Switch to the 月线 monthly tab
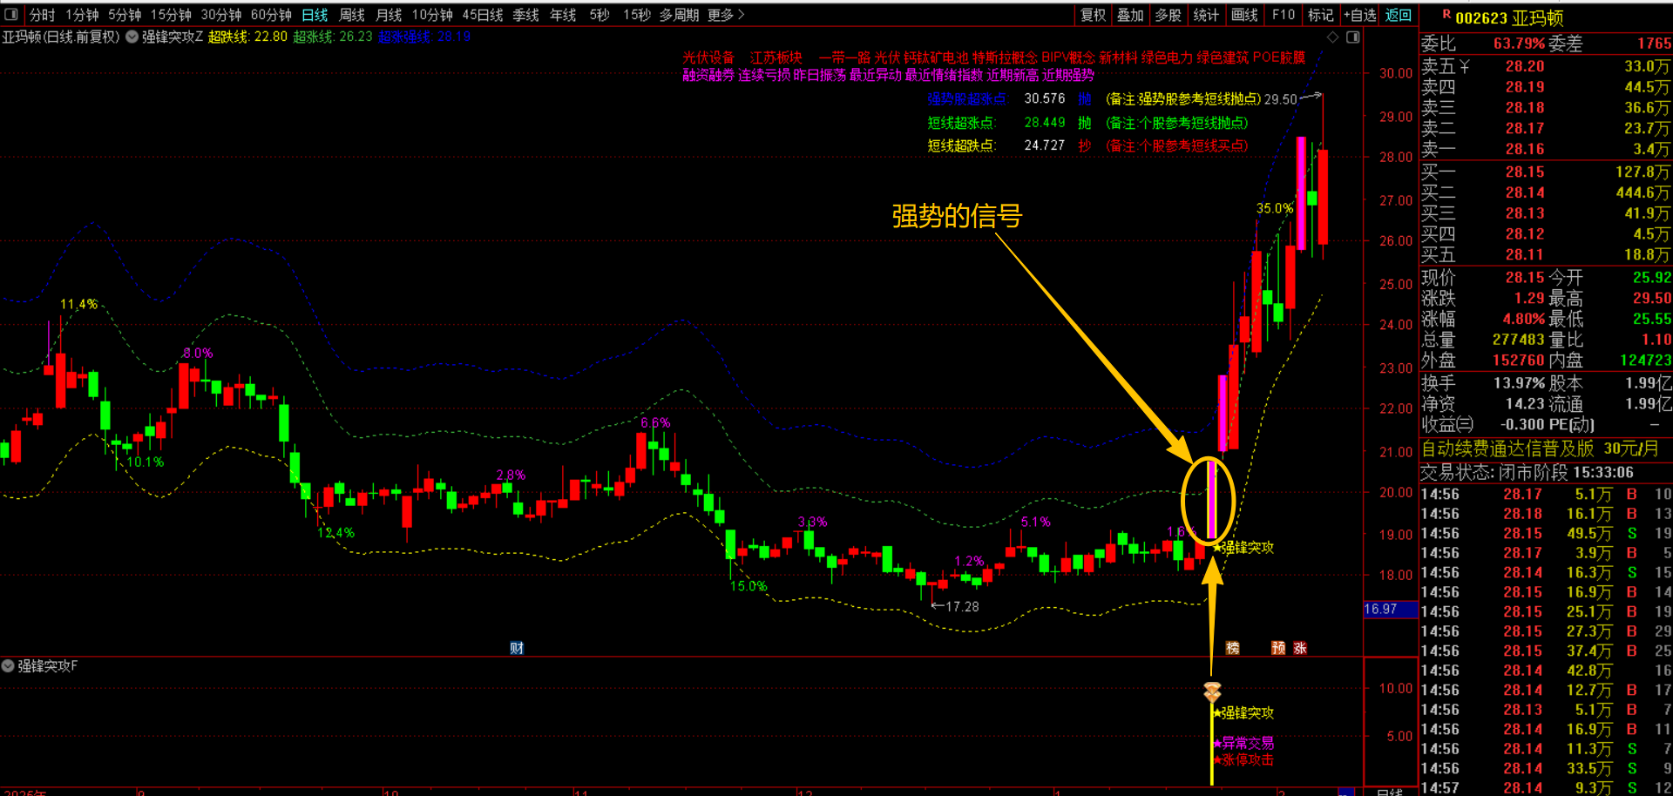Image resolution: width=1673 pixels, height=796 pixels. click(x=389, y=15)
